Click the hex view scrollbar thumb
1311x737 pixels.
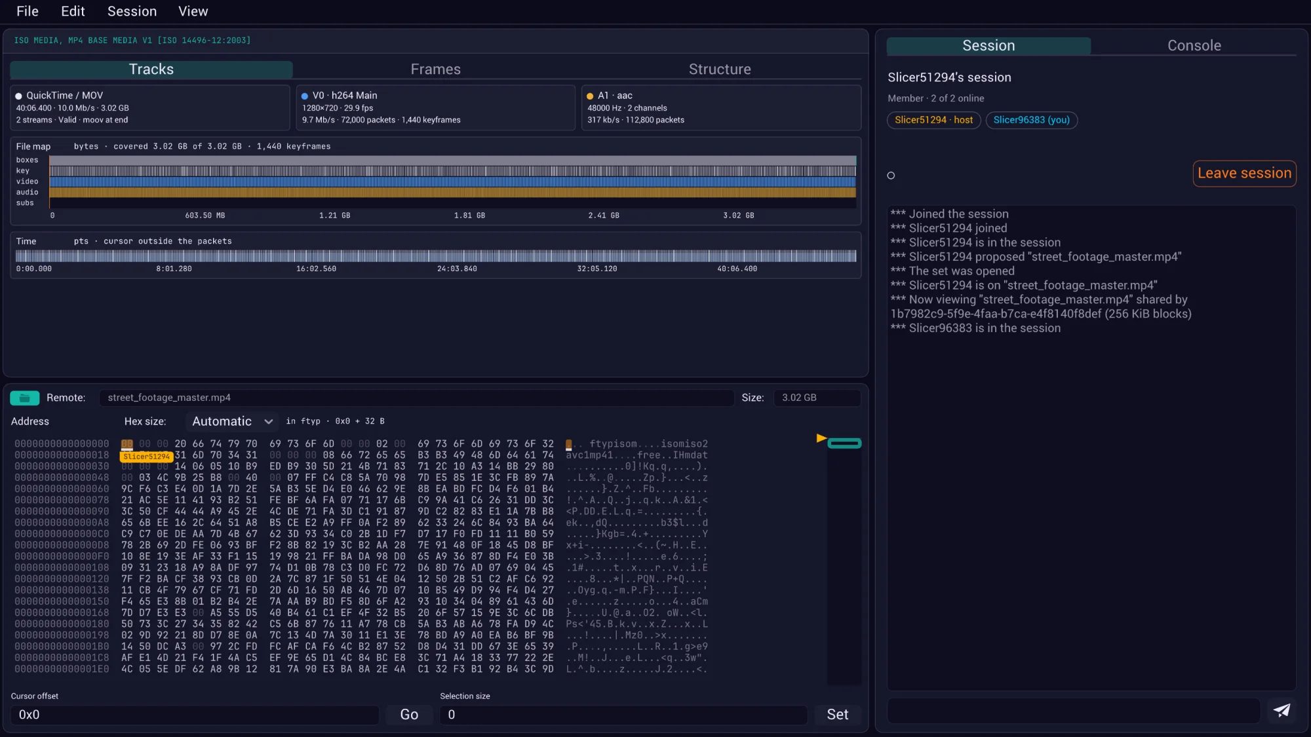tap(844, 444)
